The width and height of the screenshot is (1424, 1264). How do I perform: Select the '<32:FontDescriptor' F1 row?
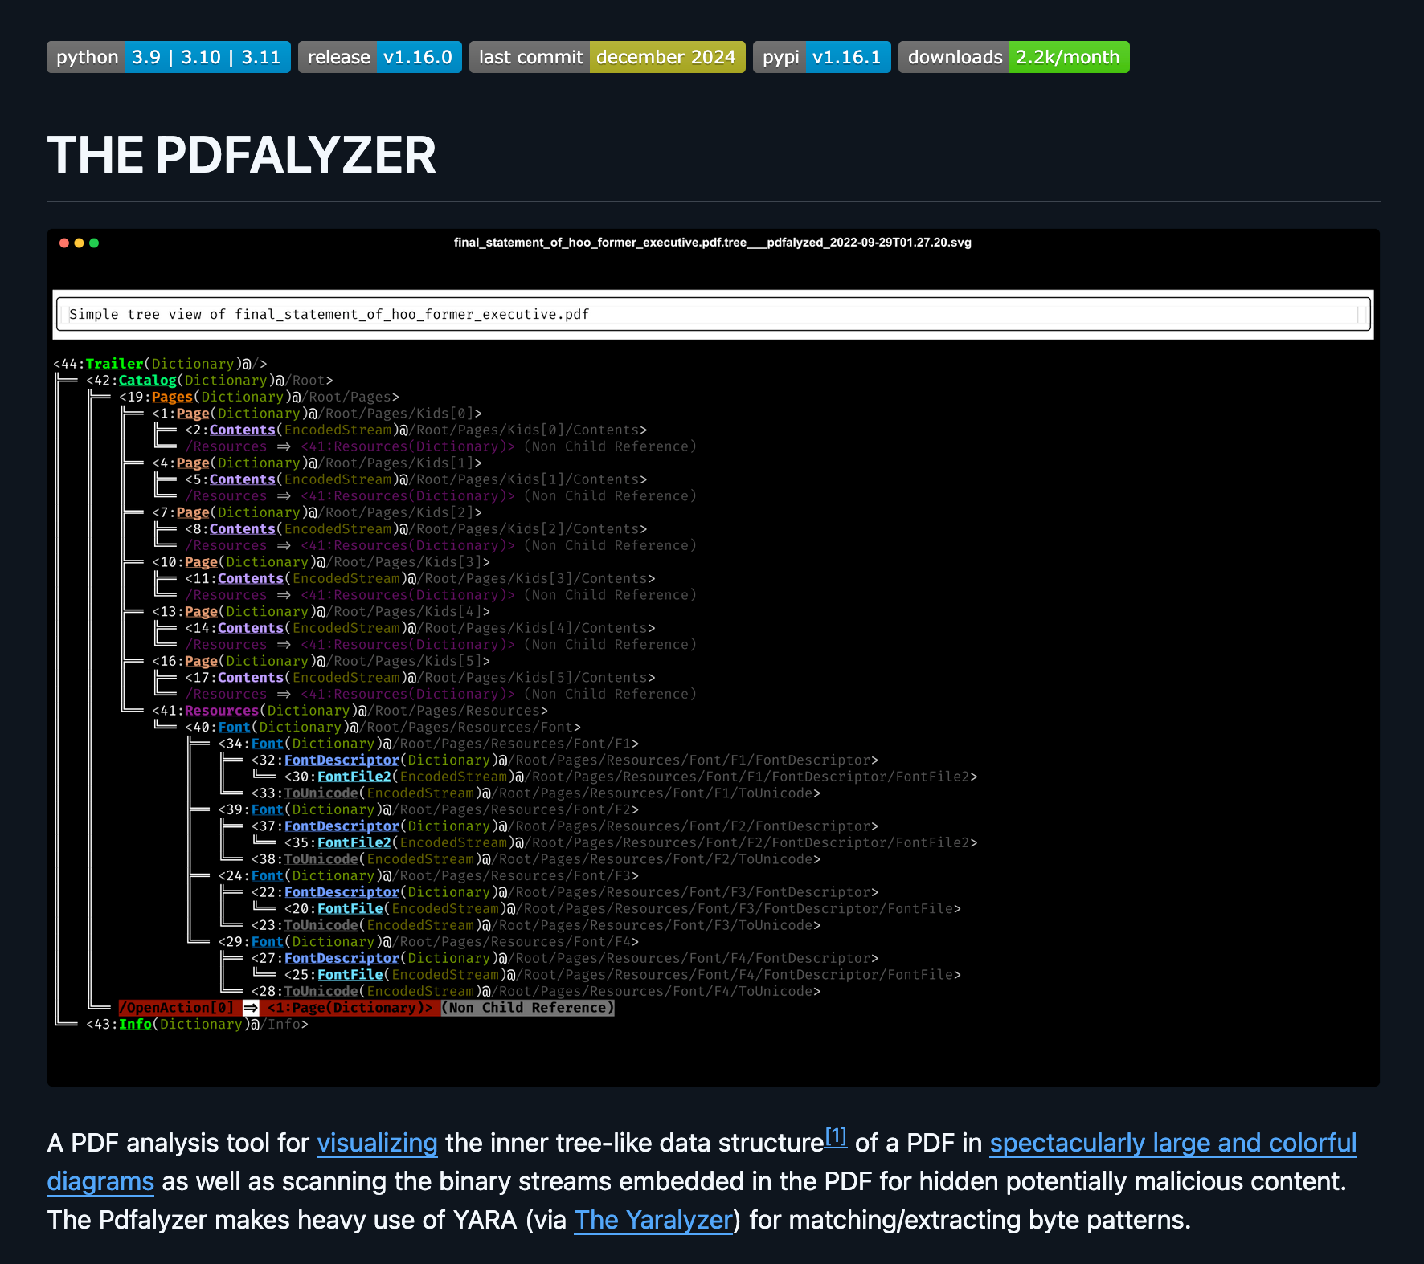click(x=564, y=760)
